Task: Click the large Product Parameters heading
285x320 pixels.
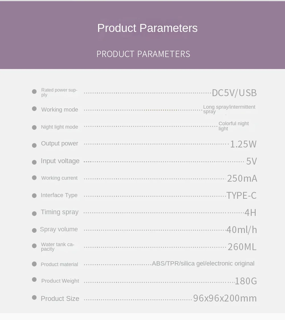Action: tap(147, 28)
